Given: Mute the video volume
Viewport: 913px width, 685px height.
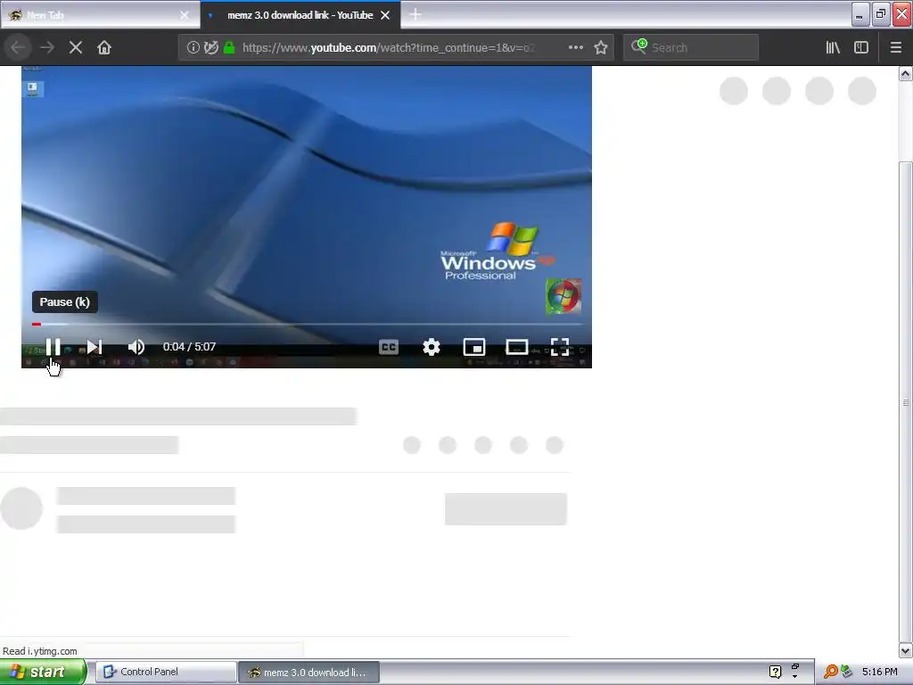Looking at the screenshot, I should coord(136,347).
